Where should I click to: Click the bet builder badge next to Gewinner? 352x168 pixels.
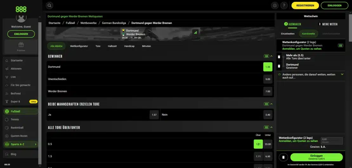click(x=266, y=56)
